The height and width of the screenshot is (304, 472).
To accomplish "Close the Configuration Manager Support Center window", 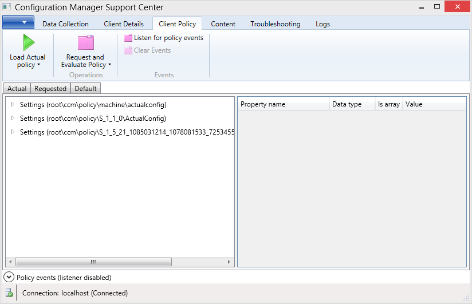I will click(x=457, y=7).
